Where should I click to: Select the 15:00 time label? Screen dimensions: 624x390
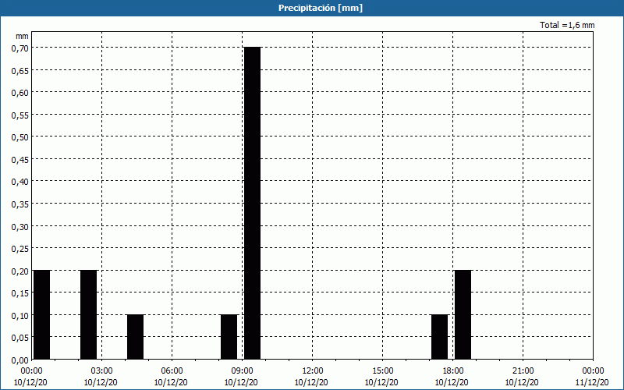tap(383, 371)
